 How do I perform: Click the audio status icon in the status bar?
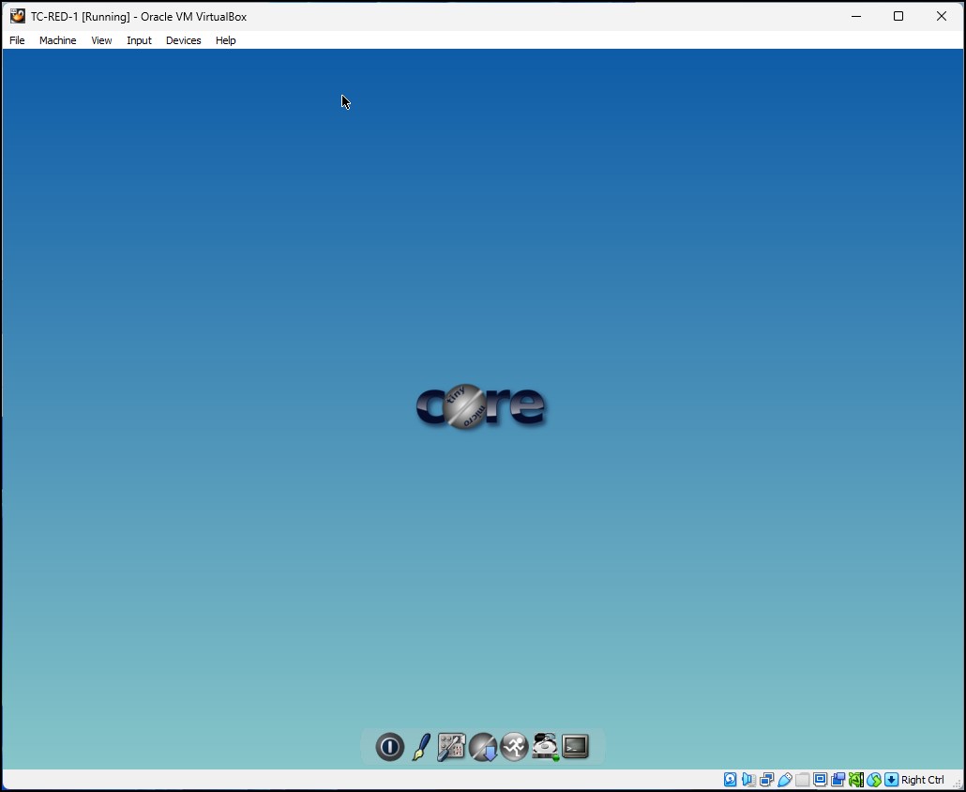click(x=748, y=780)
